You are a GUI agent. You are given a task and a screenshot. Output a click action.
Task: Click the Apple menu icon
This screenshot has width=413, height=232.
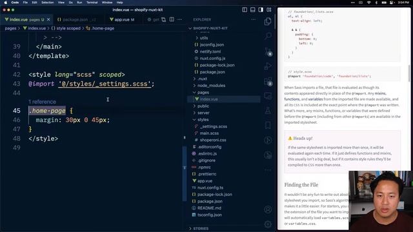point(6,3)
